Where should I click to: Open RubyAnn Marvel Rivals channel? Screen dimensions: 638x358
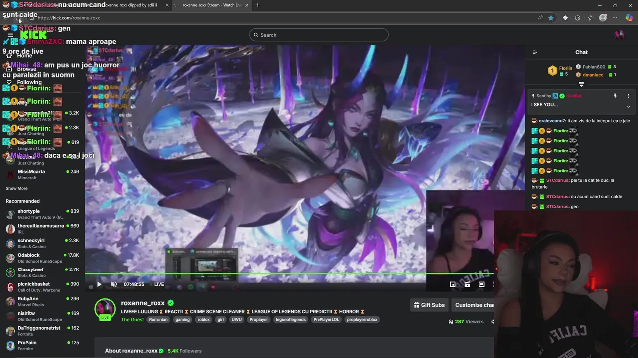point(42,302)
